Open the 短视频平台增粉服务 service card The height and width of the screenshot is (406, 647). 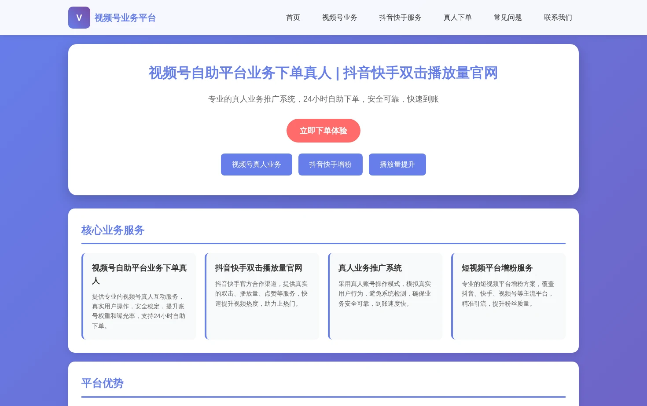pos(508,296)
